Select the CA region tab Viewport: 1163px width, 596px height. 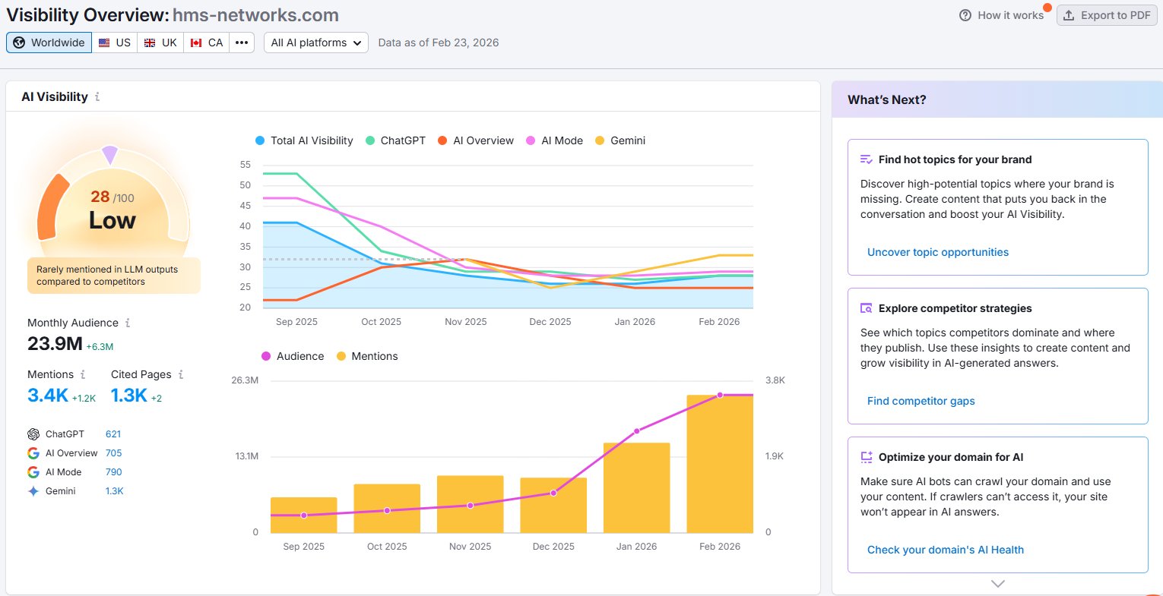pyautogui.click(x=207, y=43)
